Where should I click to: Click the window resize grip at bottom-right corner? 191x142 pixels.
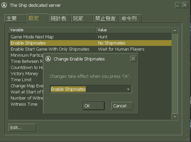coord(187,139)
